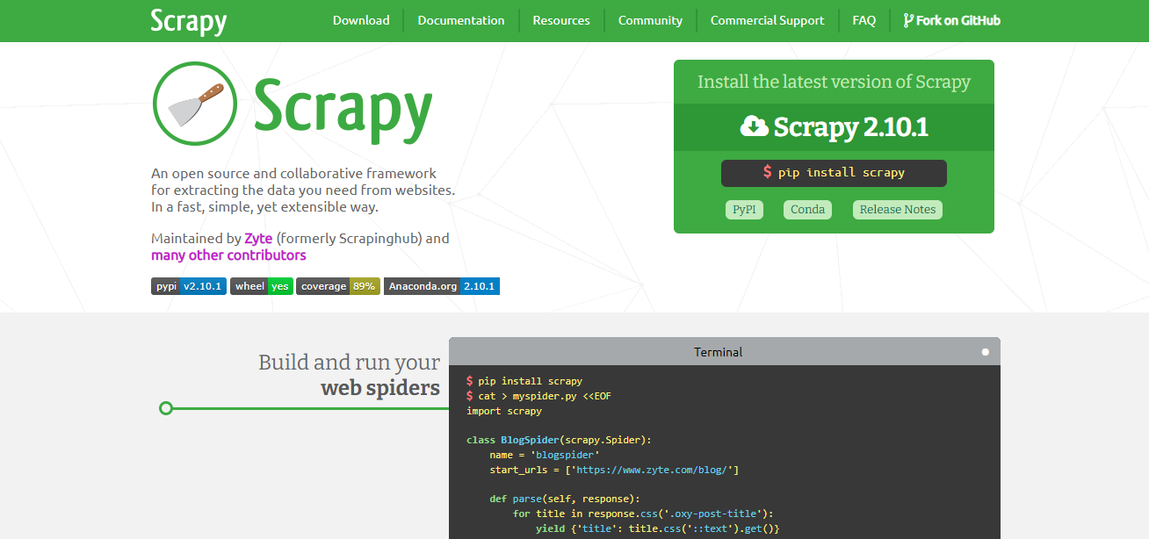The height and width of the screenshot is (539, 1149).
Task: Click the coverage 89% badge
Action: pos(338,286)
